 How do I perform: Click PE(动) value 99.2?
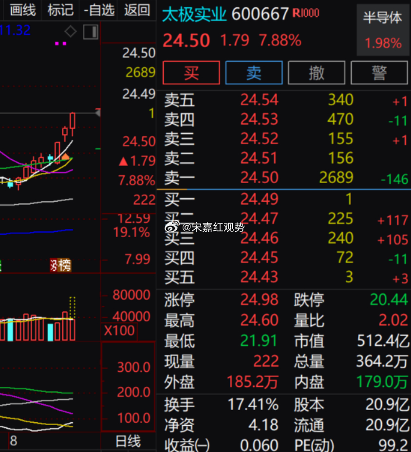coord(393,445)
